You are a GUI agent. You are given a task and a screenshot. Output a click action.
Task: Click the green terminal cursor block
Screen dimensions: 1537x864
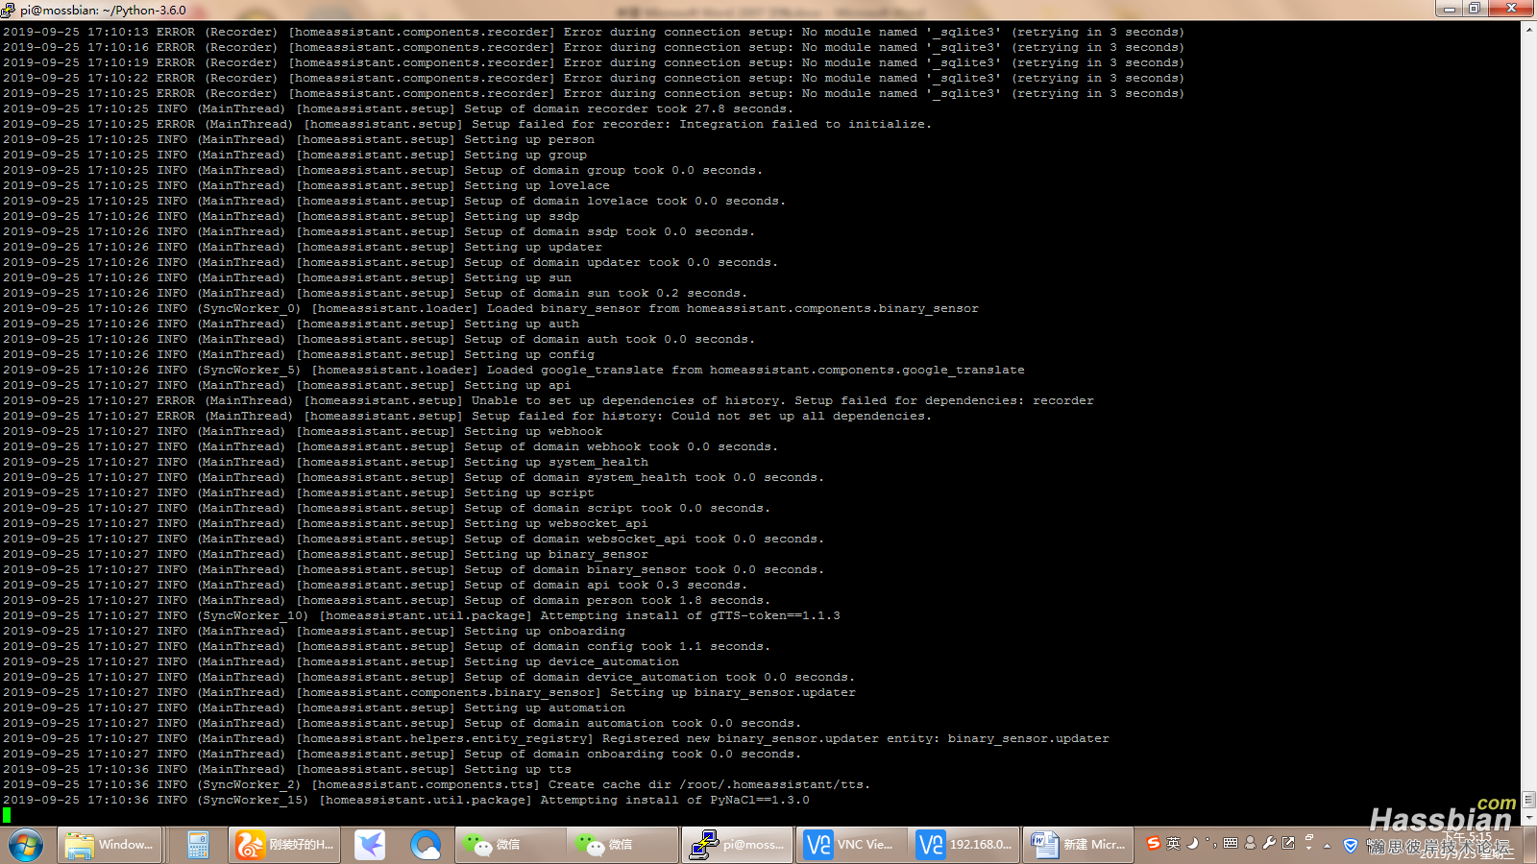[x=7, y=815]
